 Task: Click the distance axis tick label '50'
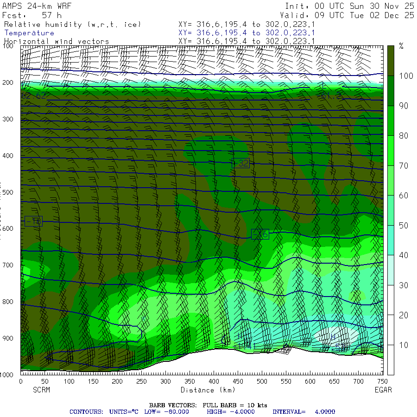pos(44,381)
